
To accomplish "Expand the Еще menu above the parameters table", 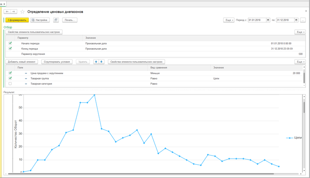I will click(300, 32).
